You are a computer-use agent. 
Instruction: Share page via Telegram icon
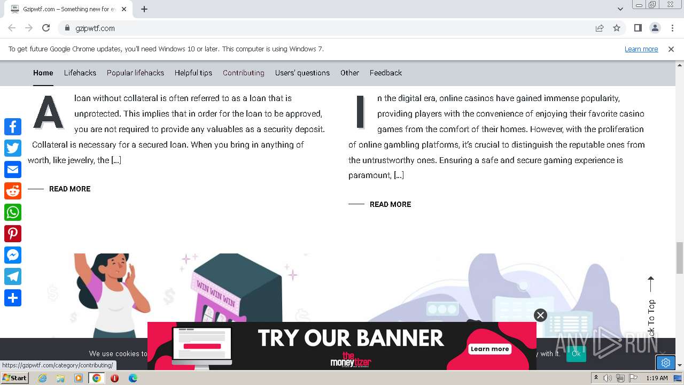[13, 276]
